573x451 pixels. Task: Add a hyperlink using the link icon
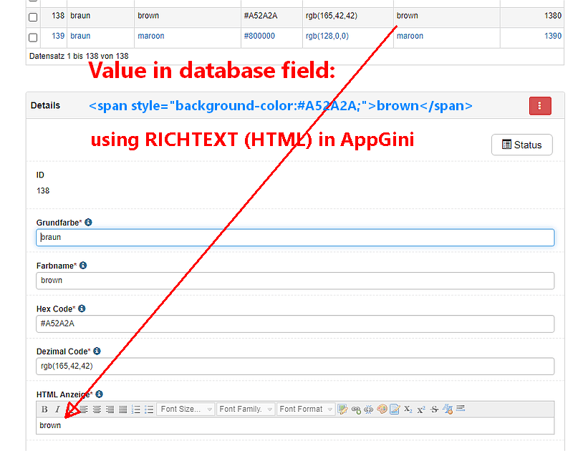pos(356,409)
